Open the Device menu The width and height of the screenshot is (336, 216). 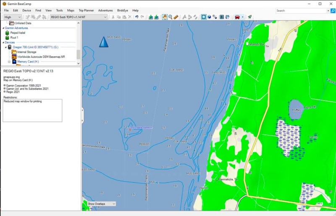[x=26, y=10]
